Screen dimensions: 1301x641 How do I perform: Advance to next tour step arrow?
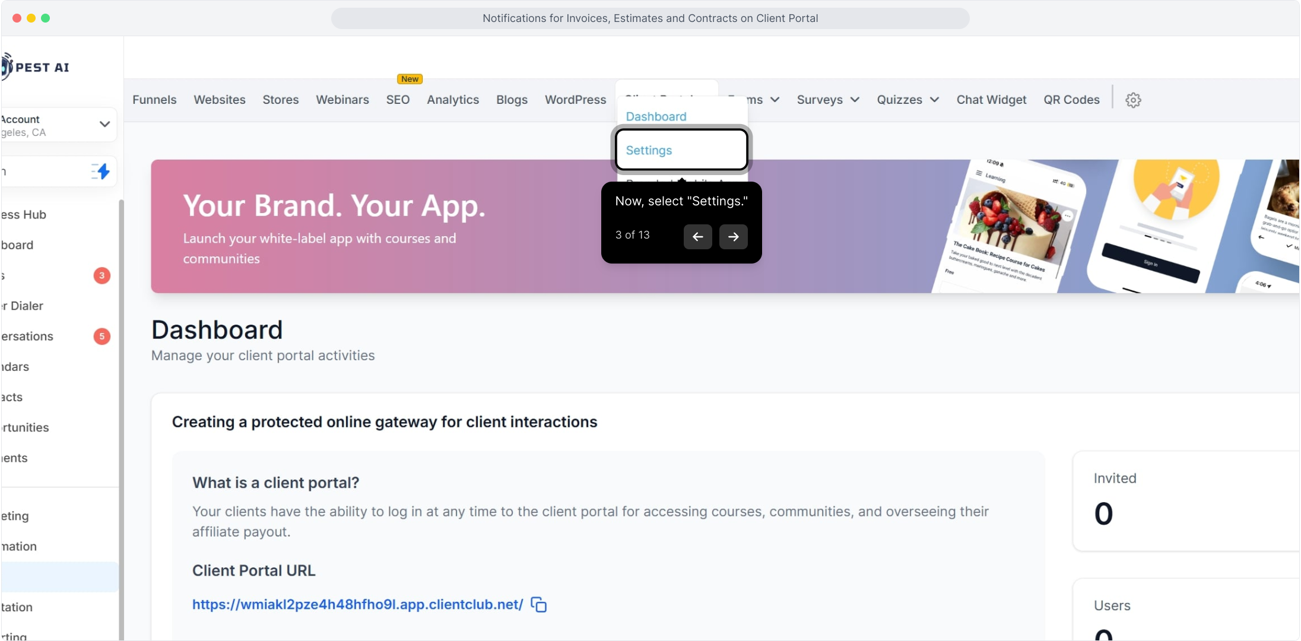coord(733,236)
